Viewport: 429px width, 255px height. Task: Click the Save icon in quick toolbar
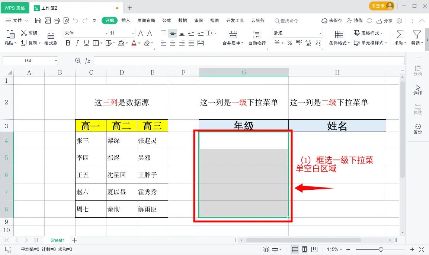click(x=38, y=21)
